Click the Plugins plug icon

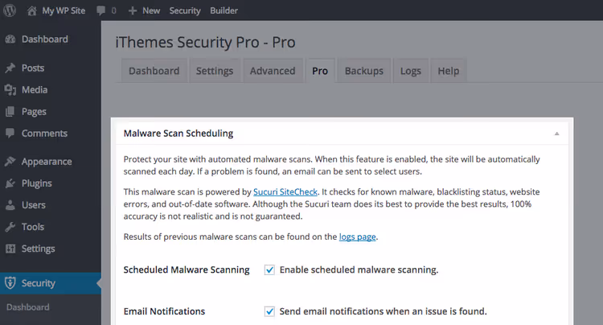10,183
